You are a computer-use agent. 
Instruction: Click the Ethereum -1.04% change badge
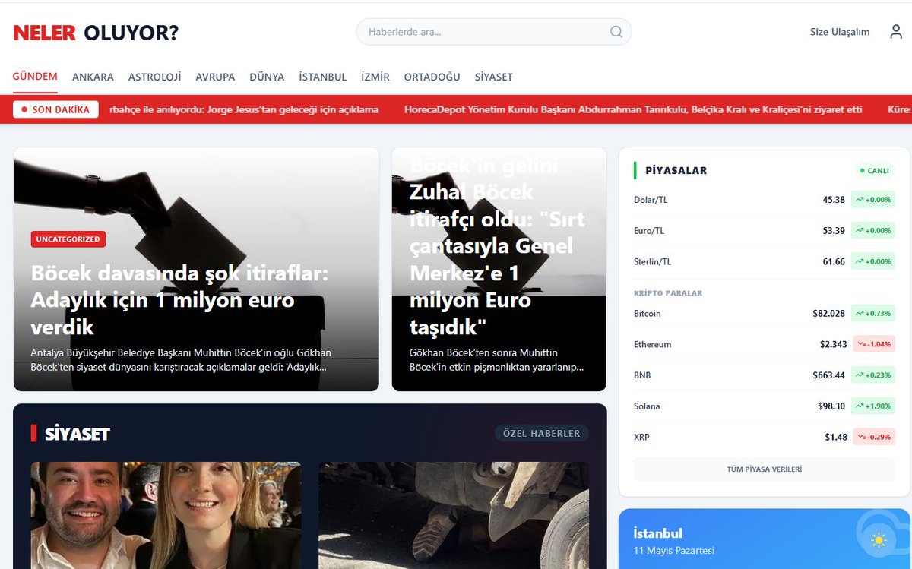pyautogui.click(x=874, y=344)
